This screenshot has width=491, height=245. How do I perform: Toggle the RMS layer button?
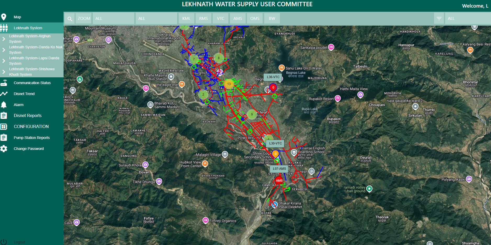(203, 19)
